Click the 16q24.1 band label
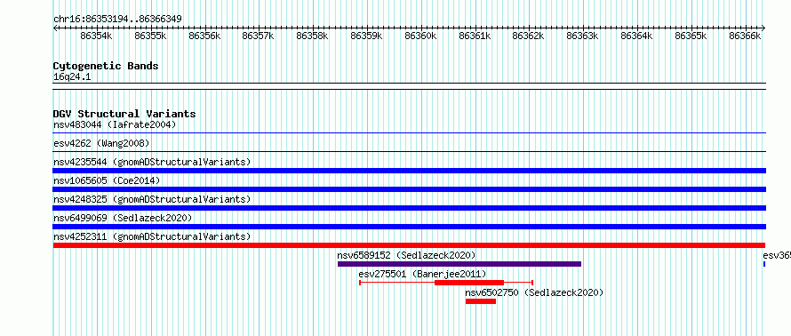The height and width of the screenshot is (336, 791). (72, 77)
